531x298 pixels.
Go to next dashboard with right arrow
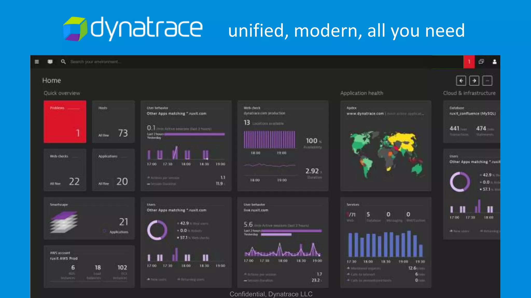[474, 81]
